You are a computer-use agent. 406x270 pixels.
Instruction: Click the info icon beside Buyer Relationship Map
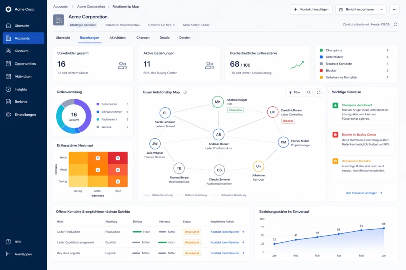(185, 92)
